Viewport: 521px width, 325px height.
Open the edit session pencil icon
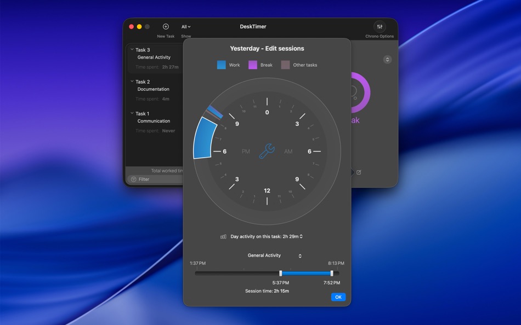[x=359, y=172]
